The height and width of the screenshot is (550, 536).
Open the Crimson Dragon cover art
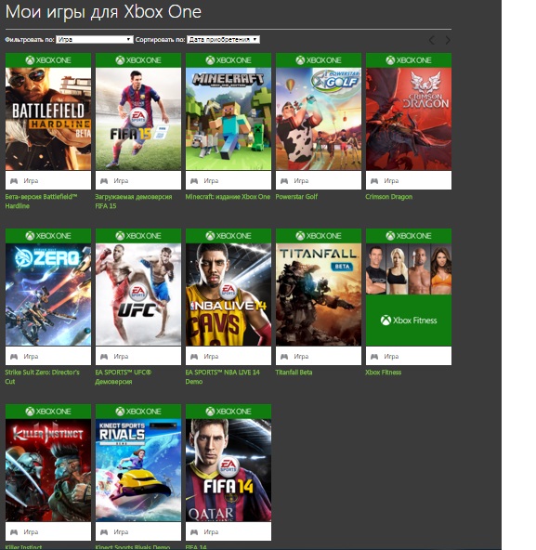409,119
